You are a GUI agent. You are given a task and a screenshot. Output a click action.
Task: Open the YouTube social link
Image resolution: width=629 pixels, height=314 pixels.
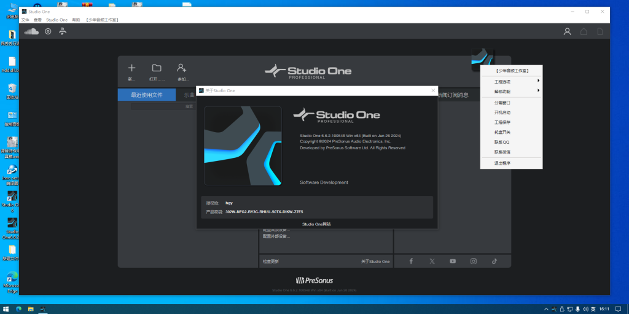[453, 261]
